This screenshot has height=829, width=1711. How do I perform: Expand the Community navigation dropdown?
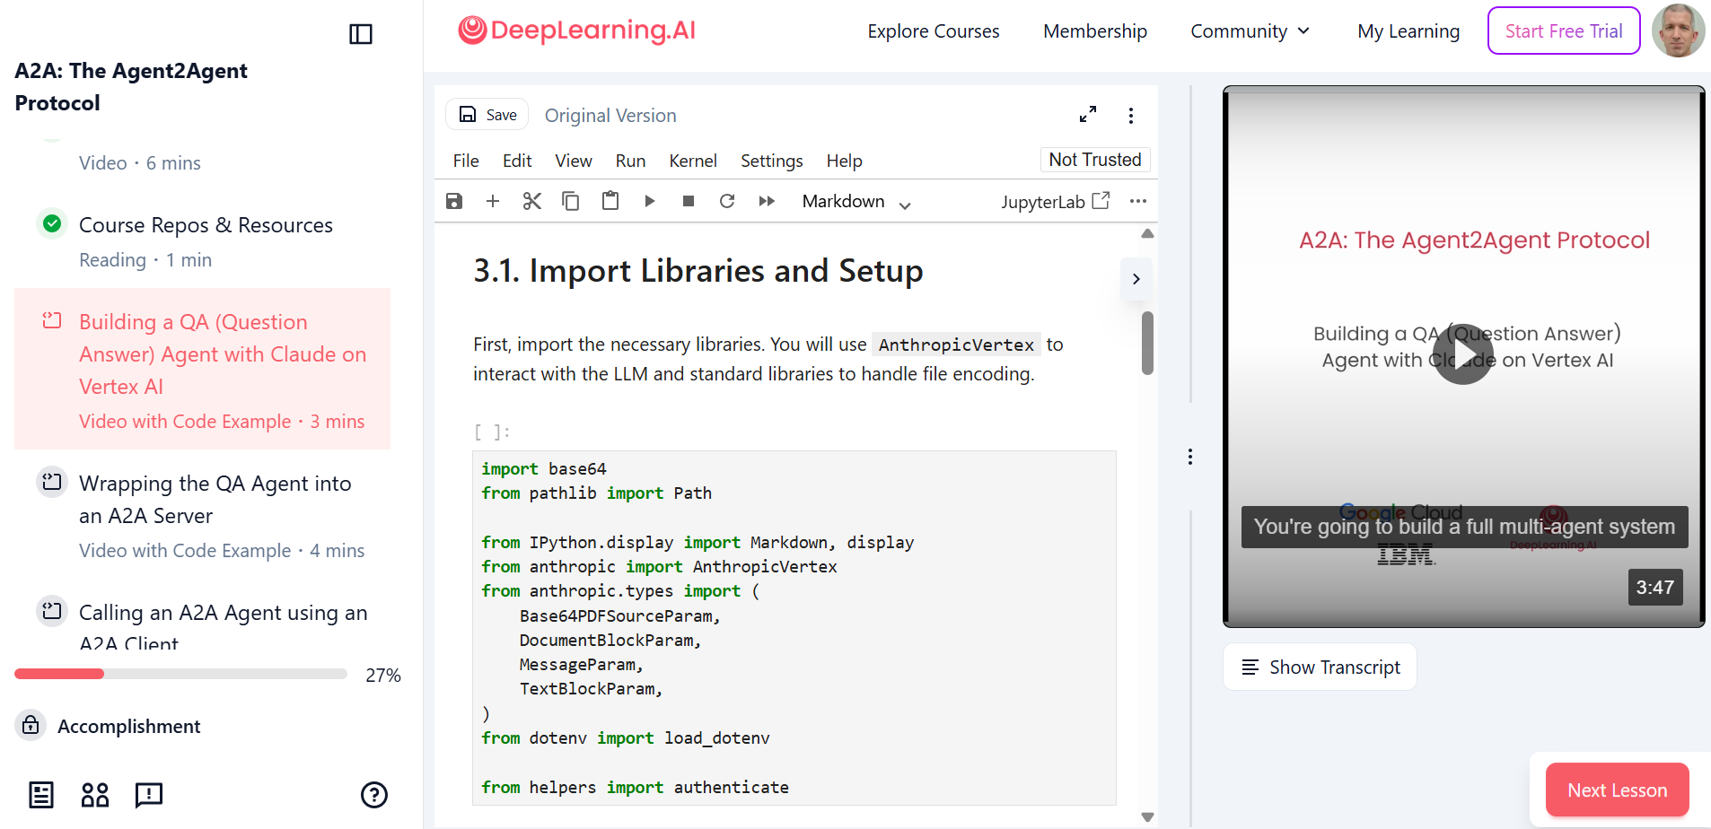[1250, 31]
